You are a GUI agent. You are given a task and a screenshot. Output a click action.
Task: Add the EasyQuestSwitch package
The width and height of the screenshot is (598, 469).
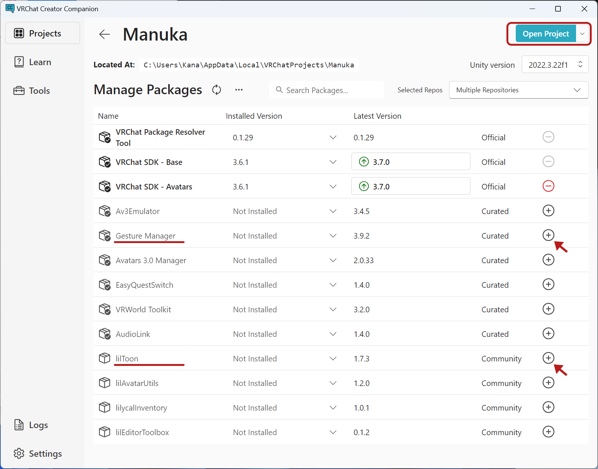tap(548, 284)
